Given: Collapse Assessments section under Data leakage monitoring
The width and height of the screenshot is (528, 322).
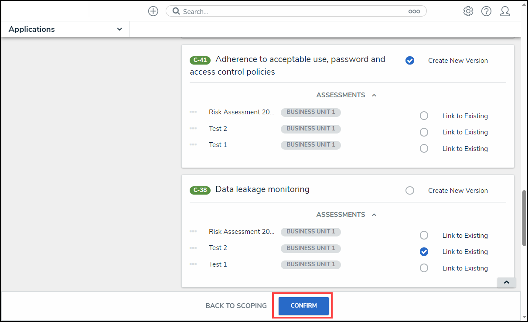Looking at the screenshot, I should pyautogui.click(x=374, y=215).
